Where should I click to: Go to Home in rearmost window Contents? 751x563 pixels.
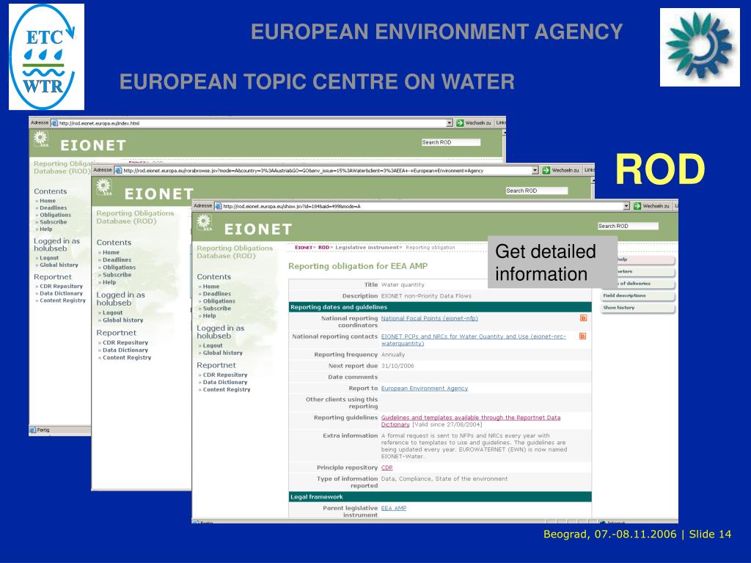point(48,201)
